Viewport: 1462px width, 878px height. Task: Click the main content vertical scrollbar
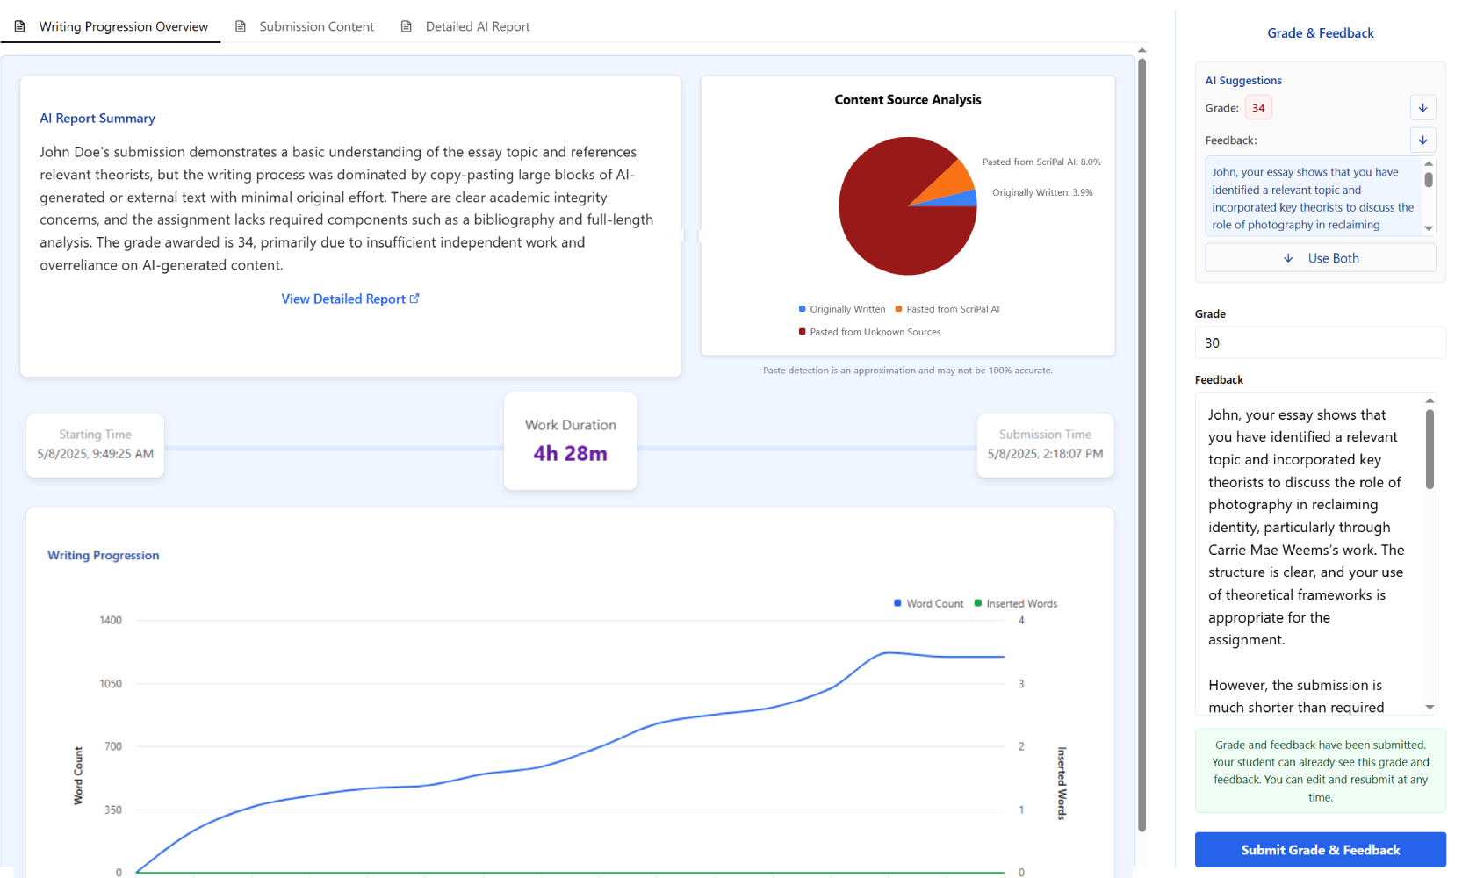(x=1142, y=439)
